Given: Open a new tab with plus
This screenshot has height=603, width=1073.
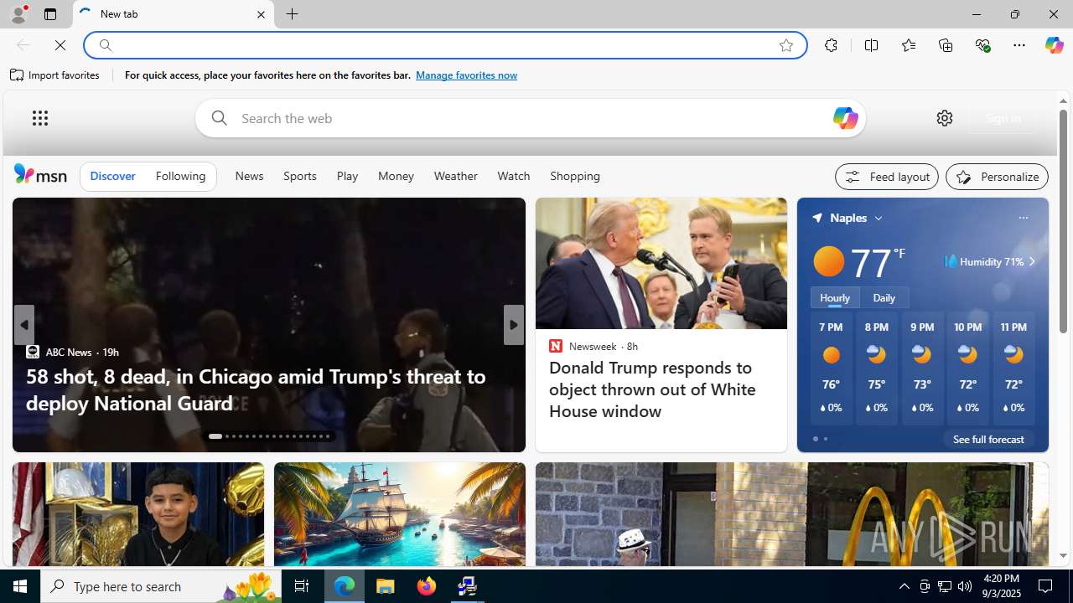Looking at the screenshot, I should click(x=293, y=14).
